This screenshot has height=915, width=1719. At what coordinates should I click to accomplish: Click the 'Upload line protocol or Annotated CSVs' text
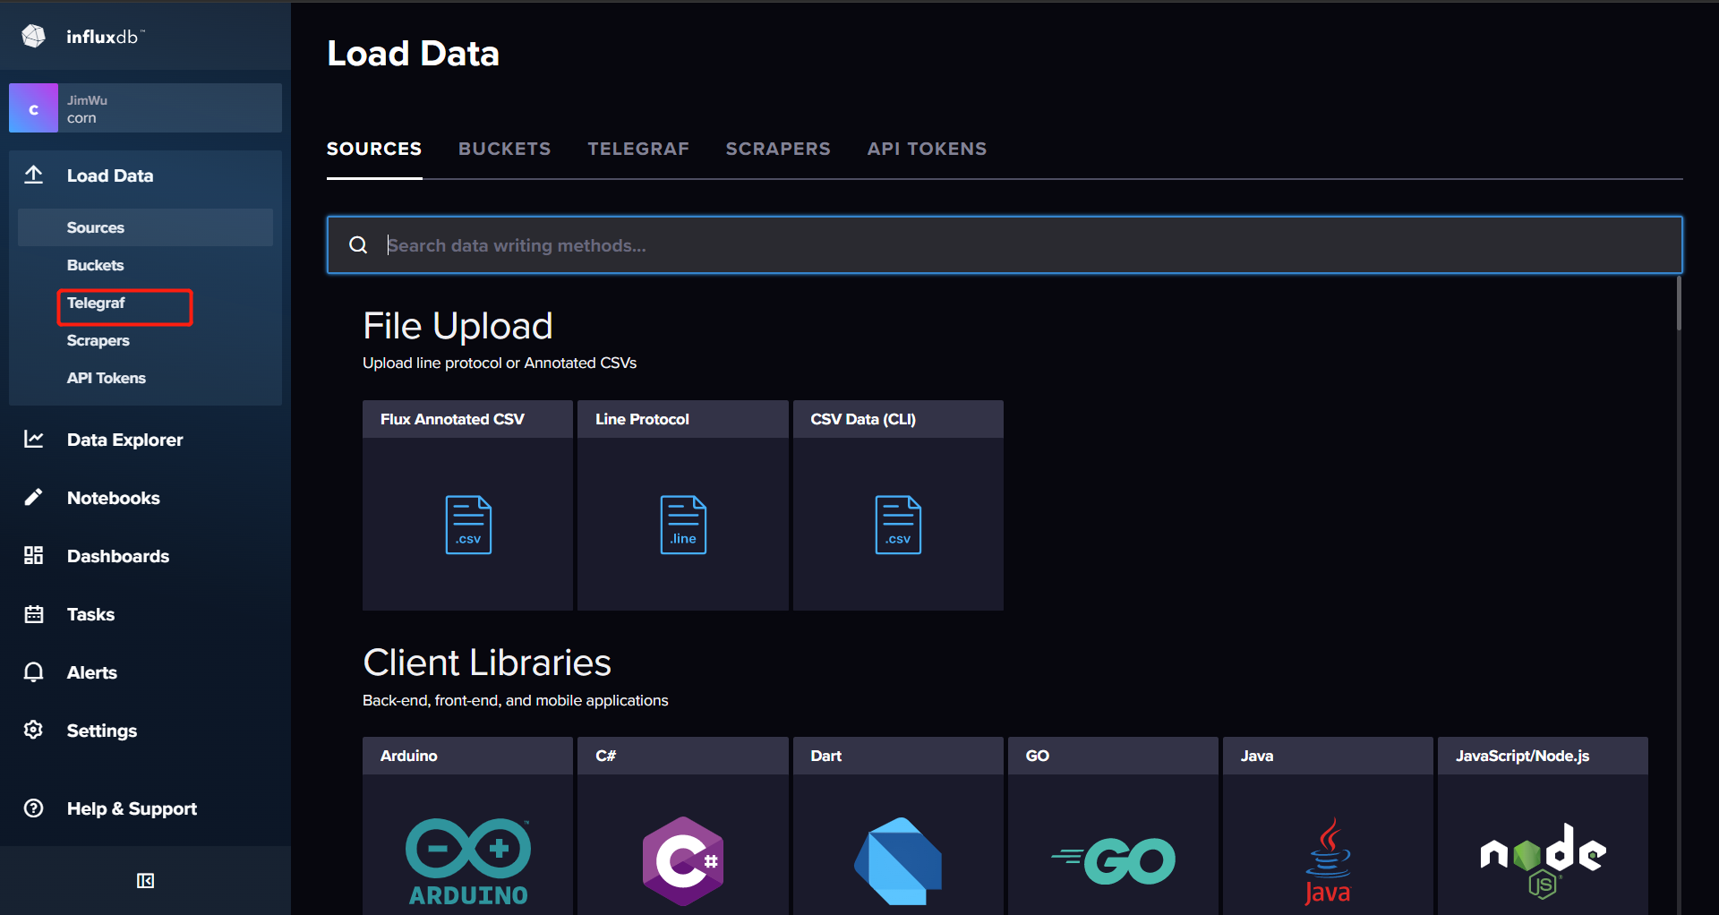click(x=500, y=363)
